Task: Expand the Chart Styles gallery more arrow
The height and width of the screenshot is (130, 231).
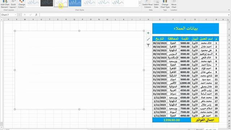Action: 140,6
